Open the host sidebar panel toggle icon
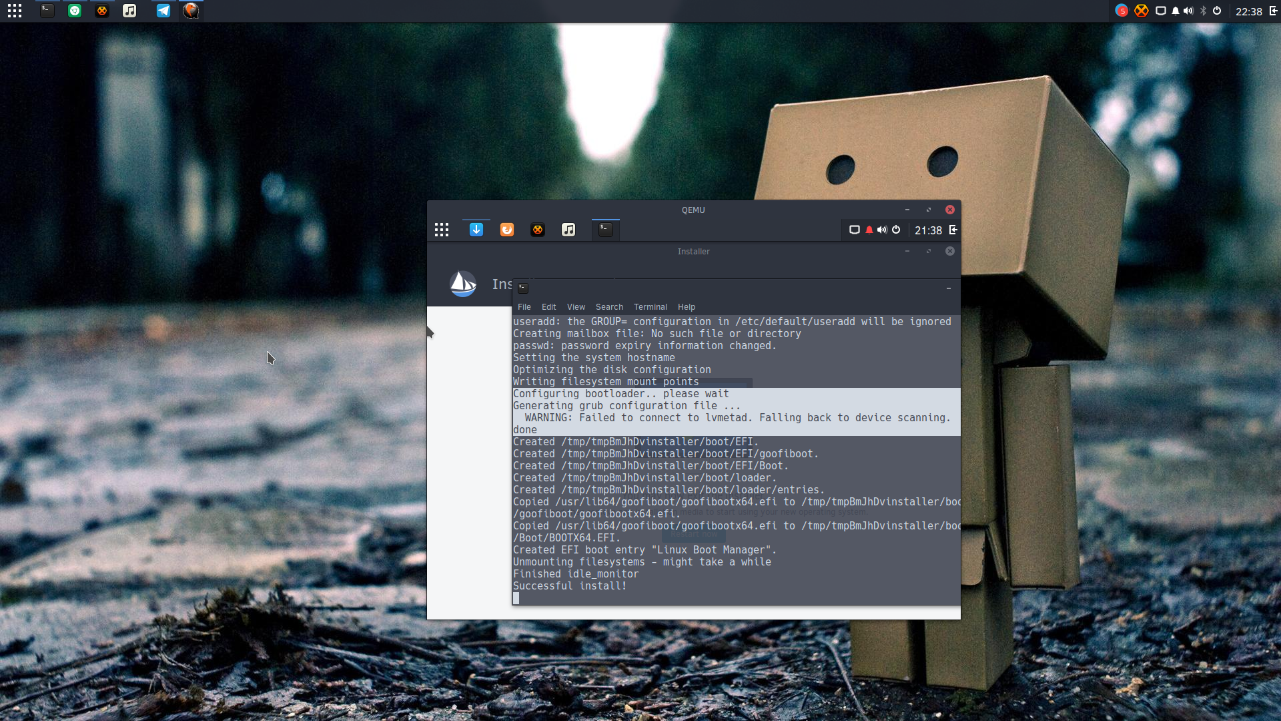Image resolution: width=1281 pixels, height=721 pixels. [1273, 11]
